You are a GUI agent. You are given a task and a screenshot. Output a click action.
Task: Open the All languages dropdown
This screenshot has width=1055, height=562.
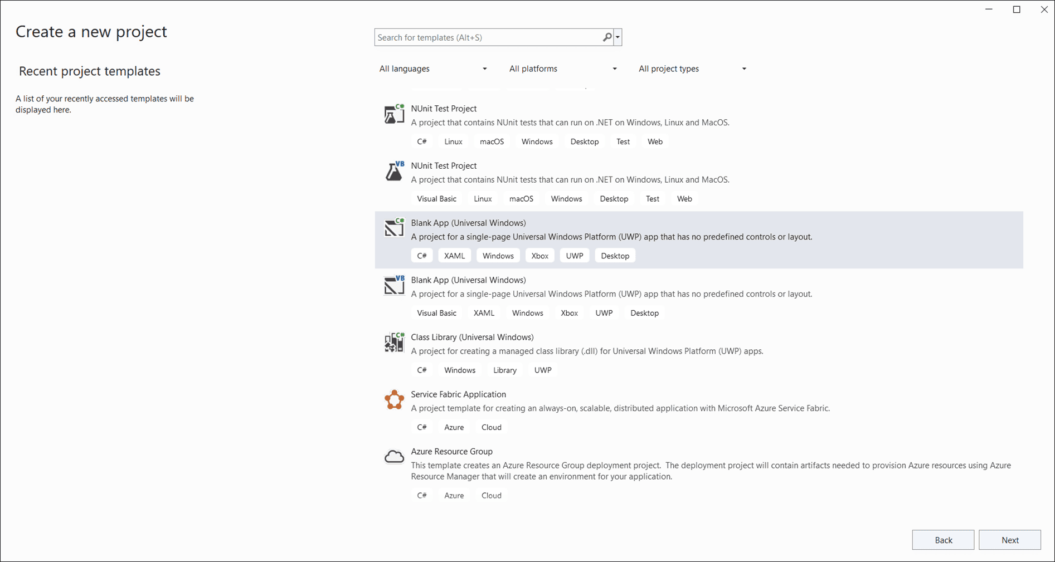point(433,69)
